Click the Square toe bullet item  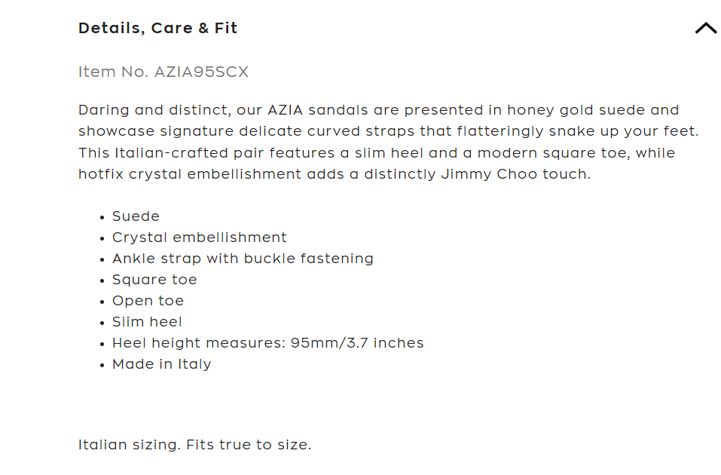tap(154, 280)
